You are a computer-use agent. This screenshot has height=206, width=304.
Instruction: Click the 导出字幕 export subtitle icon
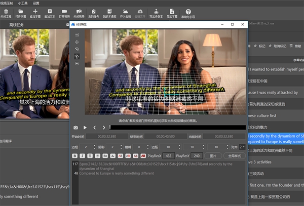171,11
